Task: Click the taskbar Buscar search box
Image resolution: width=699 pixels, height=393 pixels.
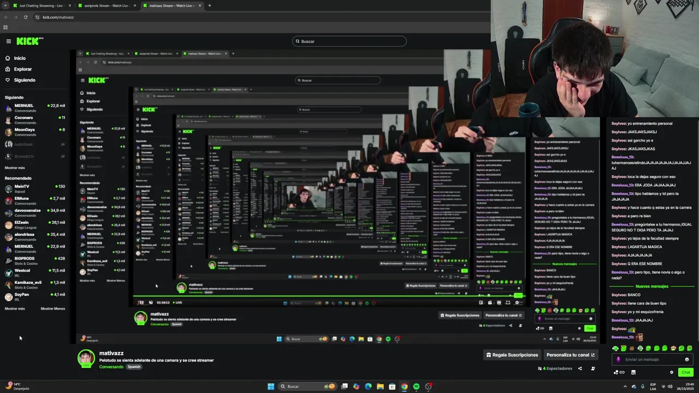Action: click(307, 386)
